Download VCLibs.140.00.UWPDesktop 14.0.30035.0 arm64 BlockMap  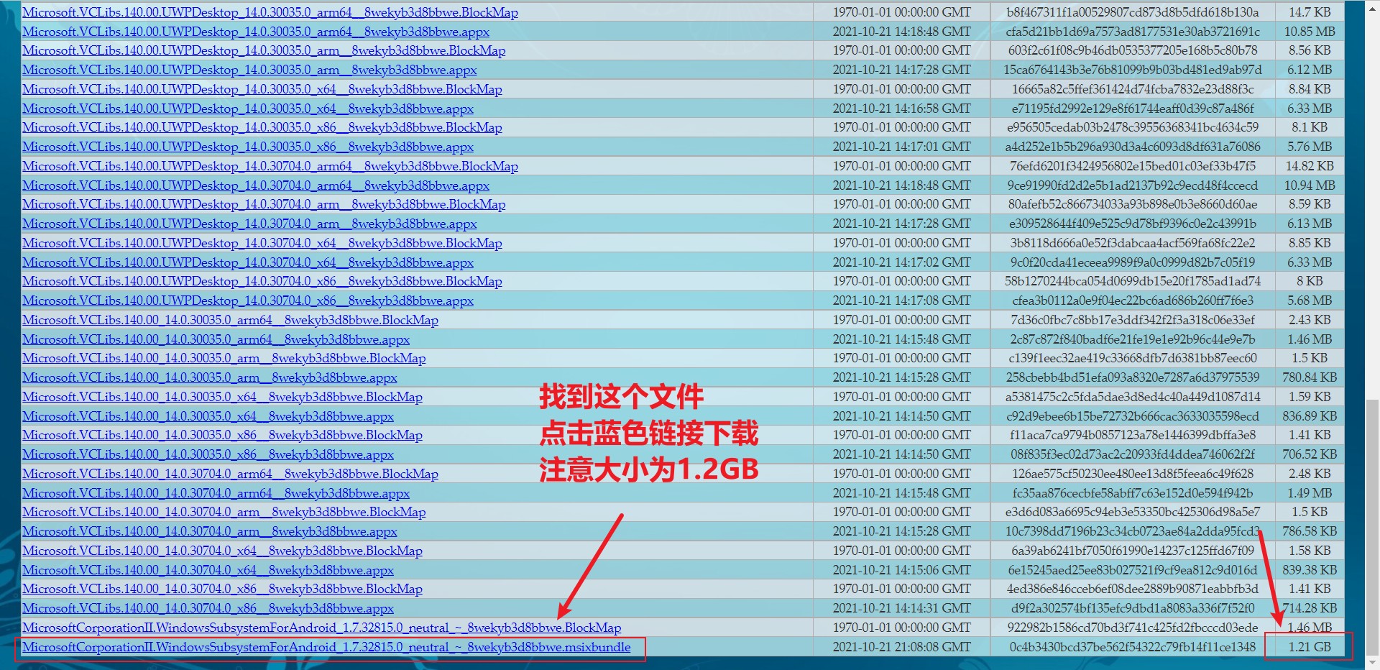[x=270, y=12]
